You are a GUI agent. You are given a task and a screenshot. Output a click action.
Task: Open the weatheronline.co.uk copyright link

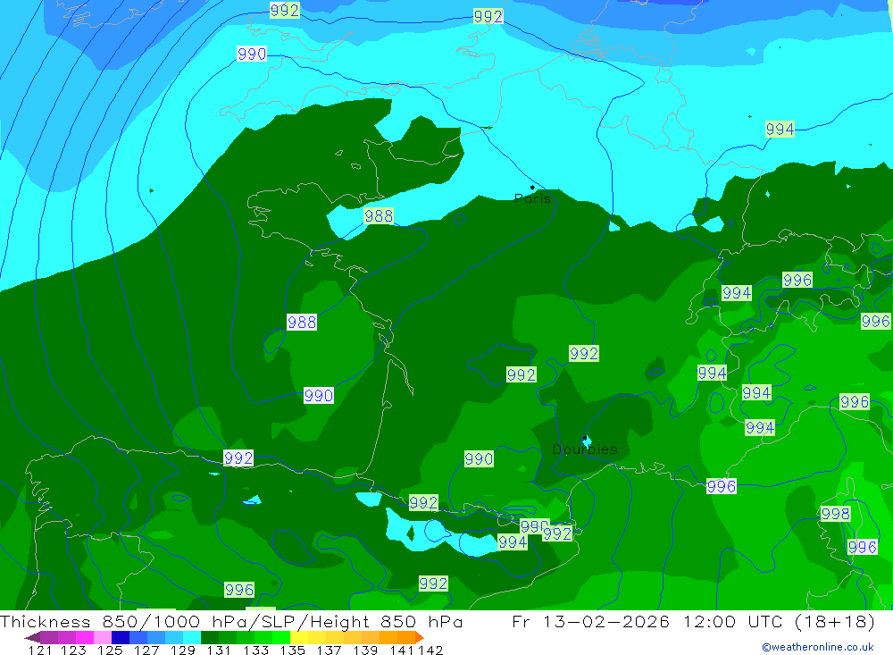coord(818,647)
